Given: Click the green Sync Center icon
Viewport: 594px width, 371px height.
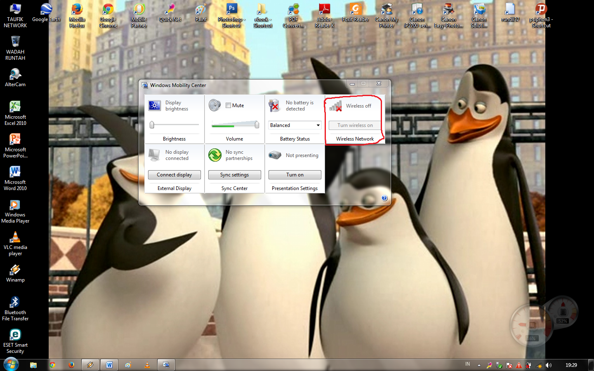Looking at the screenshot, I should (214, 155).
